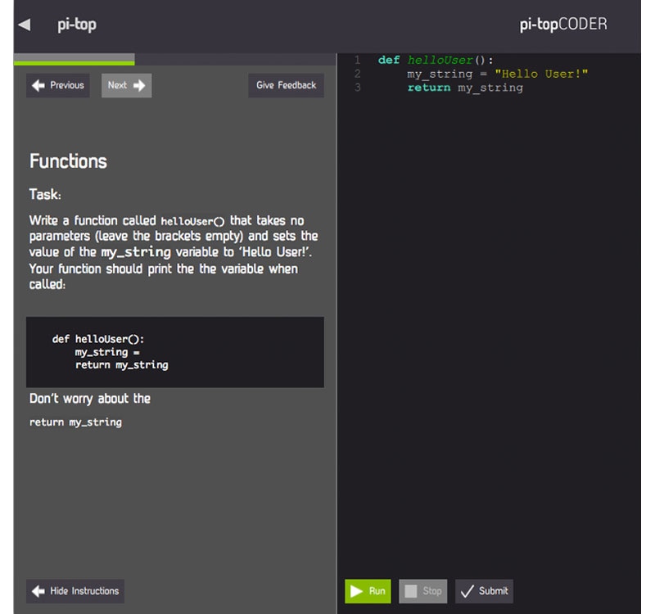655x614 pixels.
Task: Click the return my_string line in the editor
Action: tap(465, 88)
